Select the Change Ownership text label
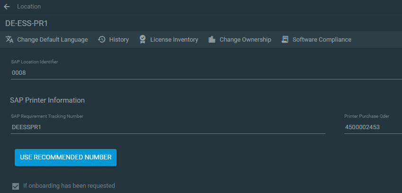 tap(246, 40)
